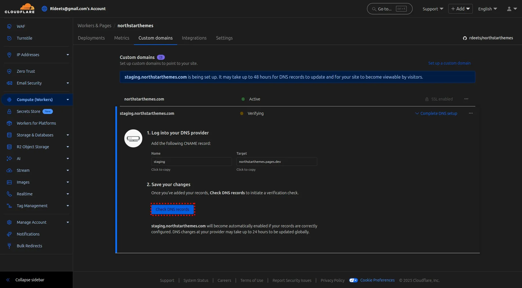
Task: Click Tag Management icon
Action: click(x=9, y=206)
